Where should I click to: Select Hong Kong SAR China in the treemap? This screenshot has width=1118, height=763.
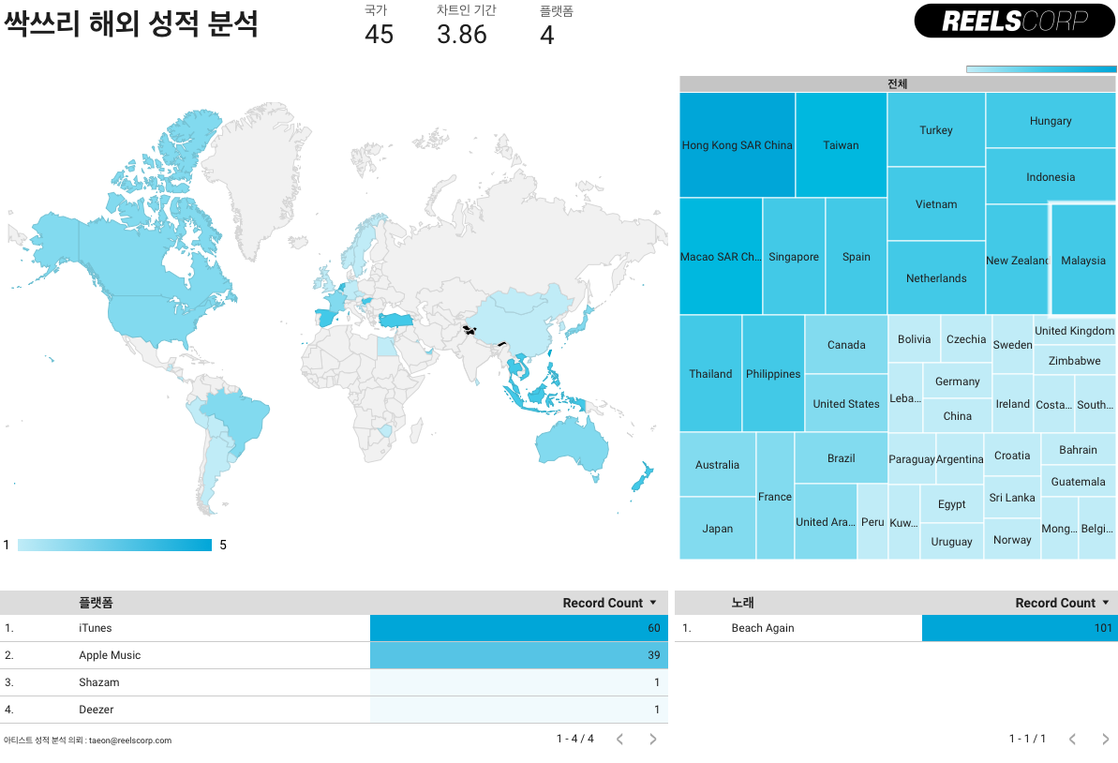(737, 145)
